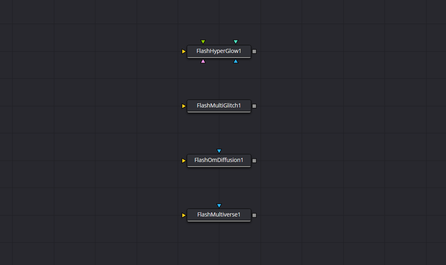Click yellow input arrow of FlashOmDiffusion1

pos(184,160)
